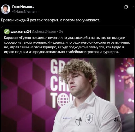Click the 3ч timestamp of quoted post
Image resolution: width=135 pixels, height=132 pixels.
[61, 31]
